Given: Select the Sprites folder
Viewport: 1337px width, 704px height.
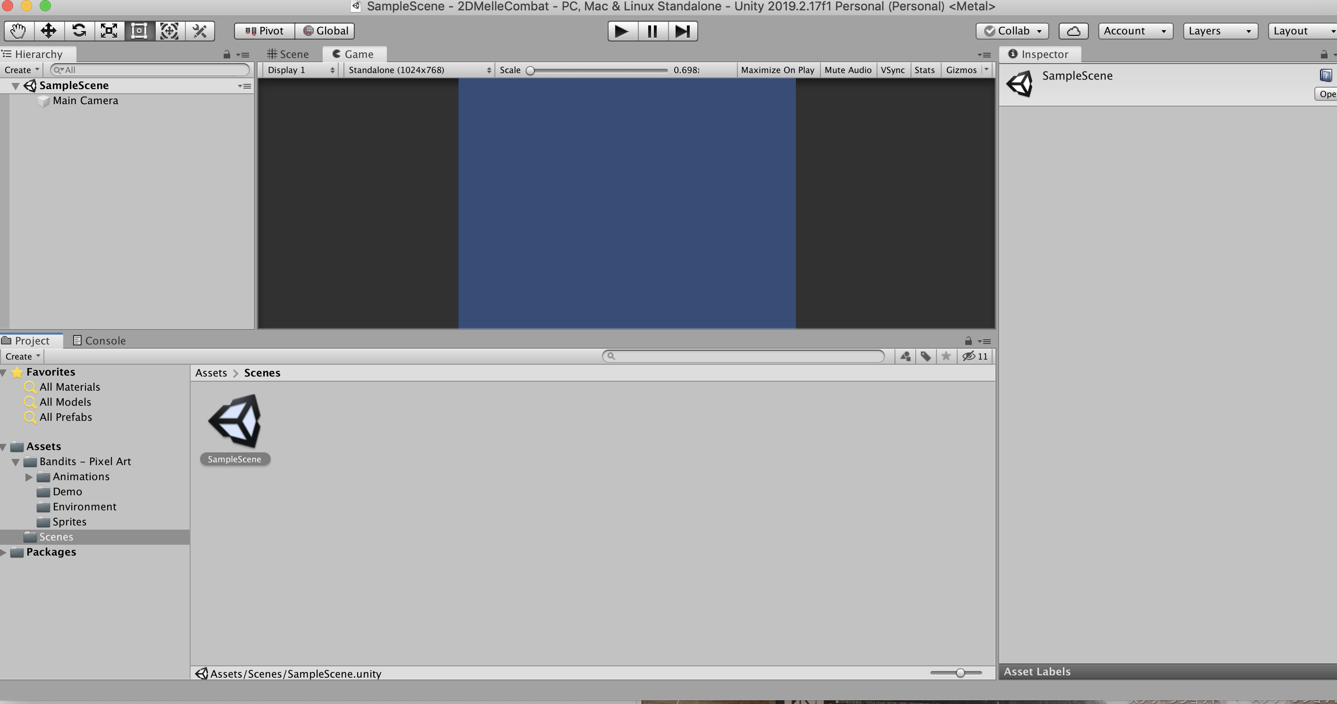Looking at the screenshot, I should [x=69, y=522].
